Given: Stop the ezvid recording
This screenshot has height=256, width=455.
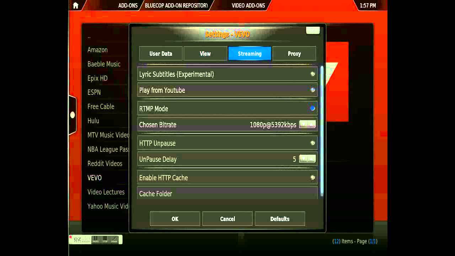Looking at the screenshot, I should pyautogui.click(x=105, y=239).
